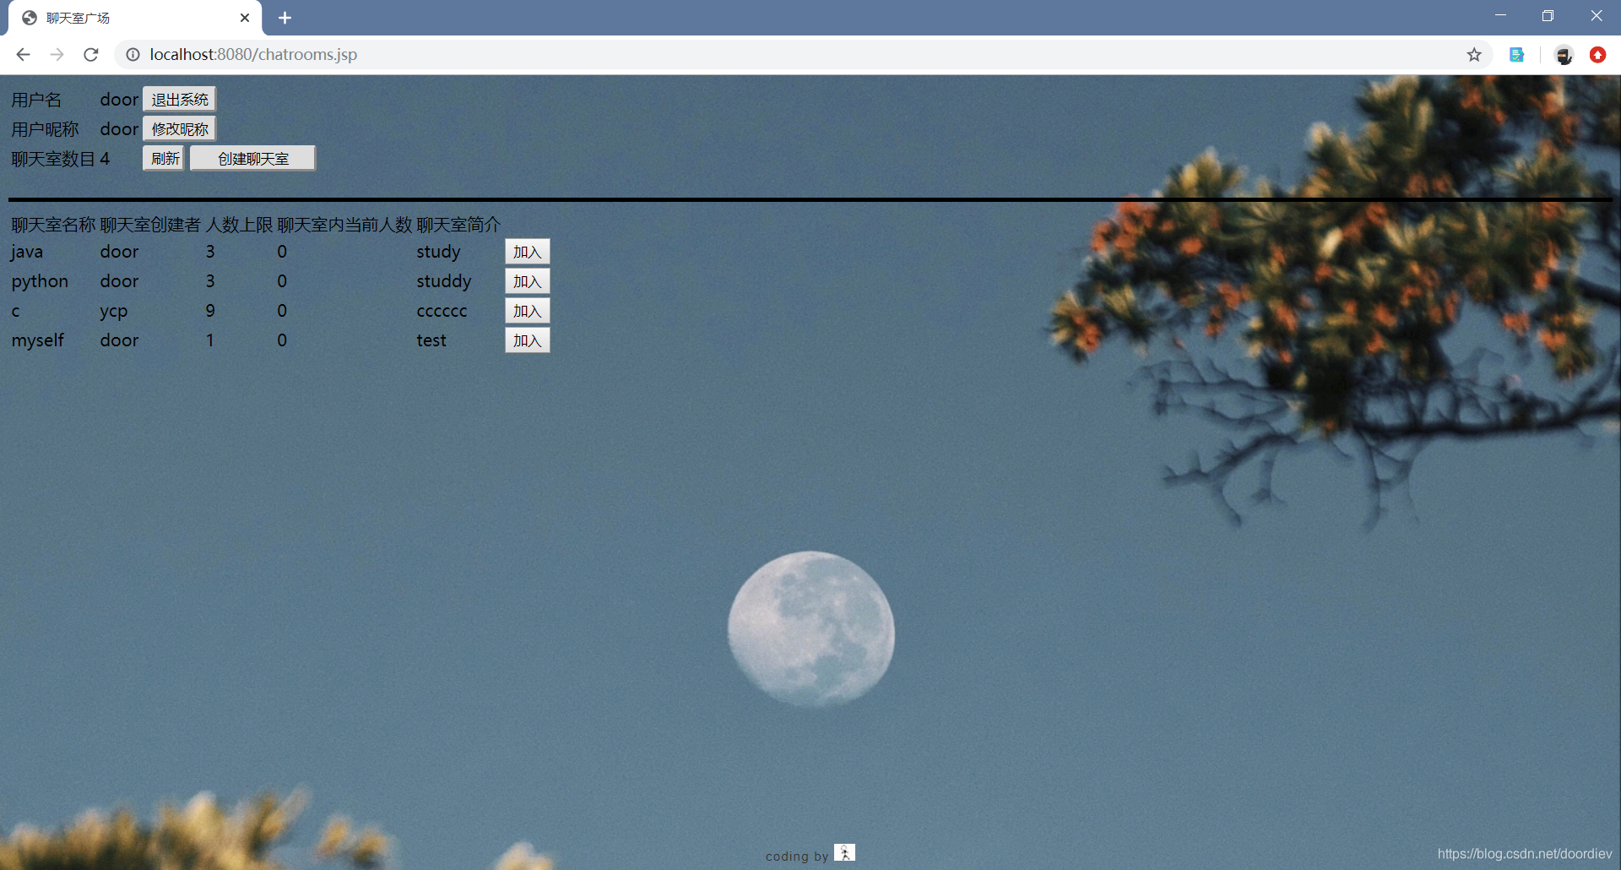This screenshot has width=1621, height=870.
Task: Click the capacity value 1 in myself row
Action: pyautogui.click(x=210, y=340)
